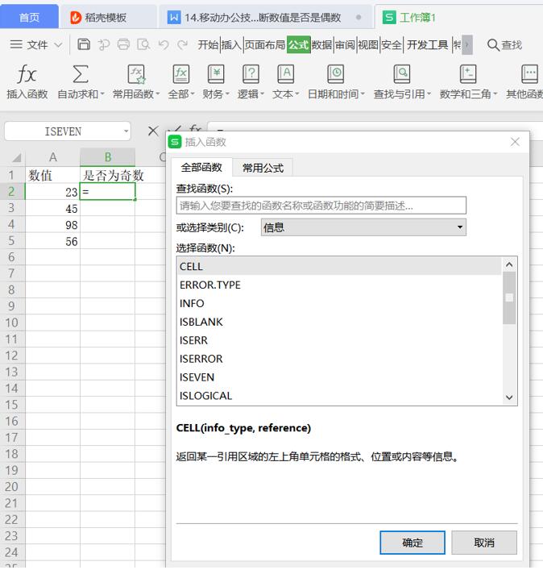Click the 查找函数 search input field
This screenshot has width=543, height=570.
point(321,206)
